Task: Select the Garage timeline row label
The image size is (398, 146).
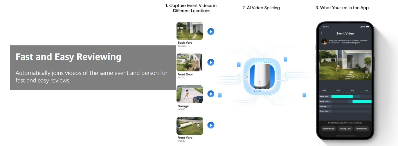Action: tap(324, 106)
